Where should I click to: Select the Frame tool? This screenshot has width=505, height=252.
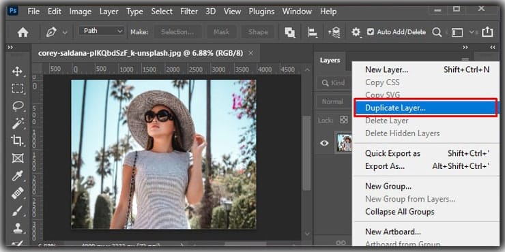[17, 158]
